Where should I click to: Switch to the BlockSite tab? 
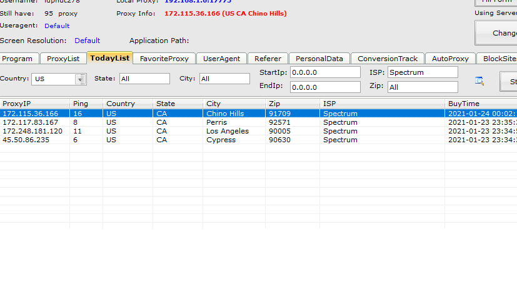coord(497,59)
